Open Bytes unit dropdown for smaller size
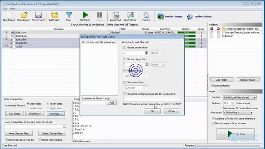 click(x=158, y=53)
